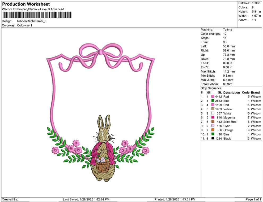Click stitch count 2583 in stop 2
The width and height of the screenshot is (263, 202).
pyautogui.click(x=219, y=101)
